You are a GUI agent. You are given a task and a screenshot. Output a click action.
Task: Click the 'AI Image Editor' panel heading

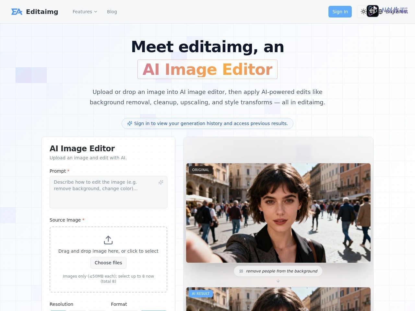(82, 148)
